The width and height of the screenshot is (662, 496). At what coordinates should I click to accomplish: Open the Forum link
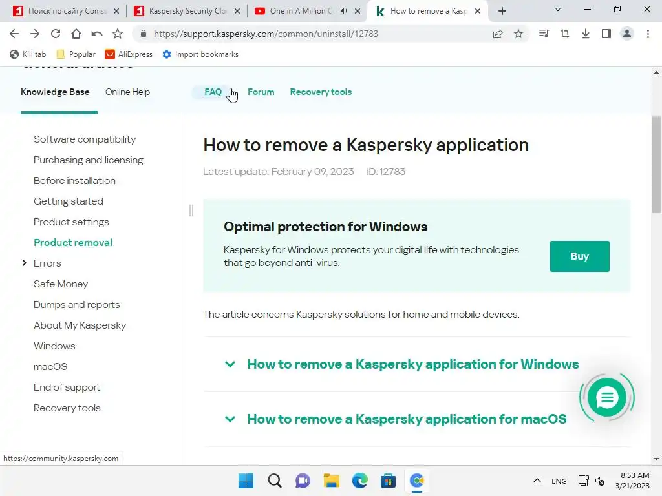coord(261,92)
